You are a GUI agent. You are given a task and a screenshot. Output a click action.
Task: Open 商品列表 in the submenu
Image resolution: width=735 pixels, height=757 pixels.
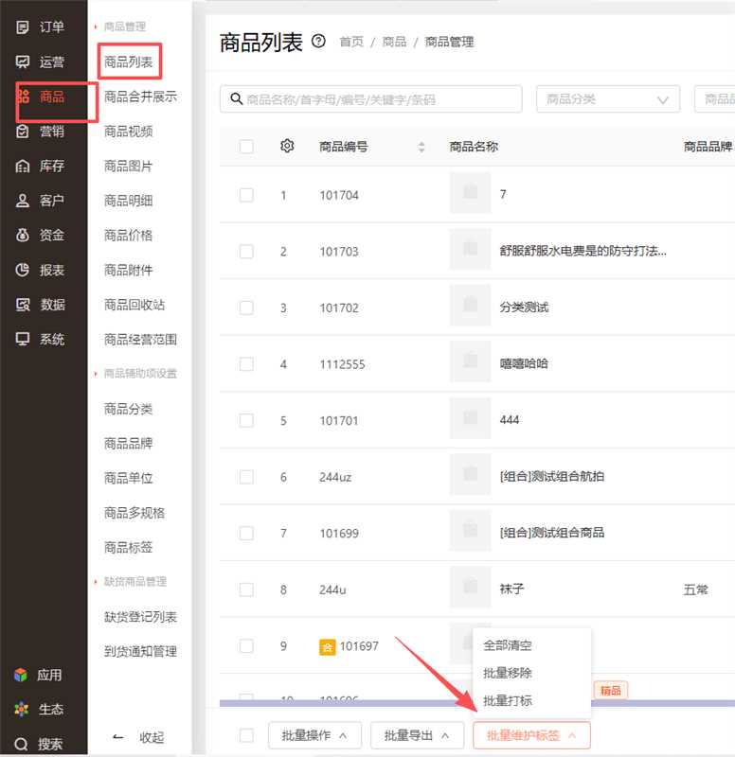coord(129,62)
